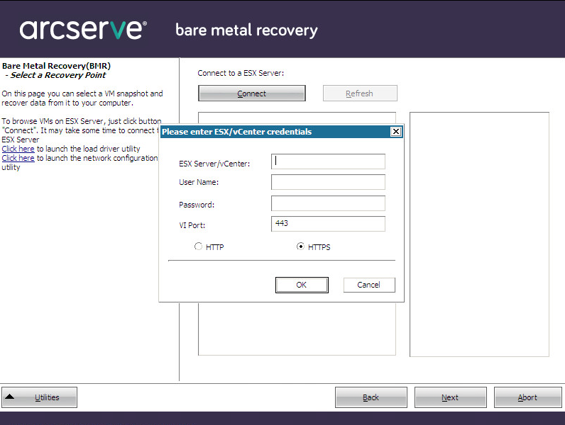The height and width of the screenshot is (425, 565).
Task: Close the ESX/vCenter credentials dialog
Action: [x=395, y=132]
